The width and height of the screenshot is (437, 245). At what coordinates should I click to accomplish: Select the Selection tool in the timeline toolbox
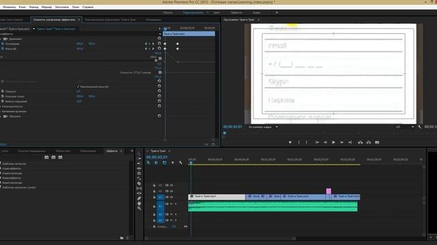tap(139, 154)
